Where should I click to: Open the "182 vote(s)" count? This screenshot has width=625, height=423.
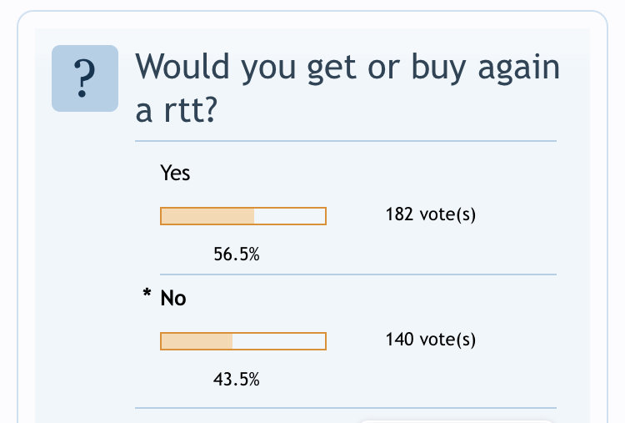point(431,214)
